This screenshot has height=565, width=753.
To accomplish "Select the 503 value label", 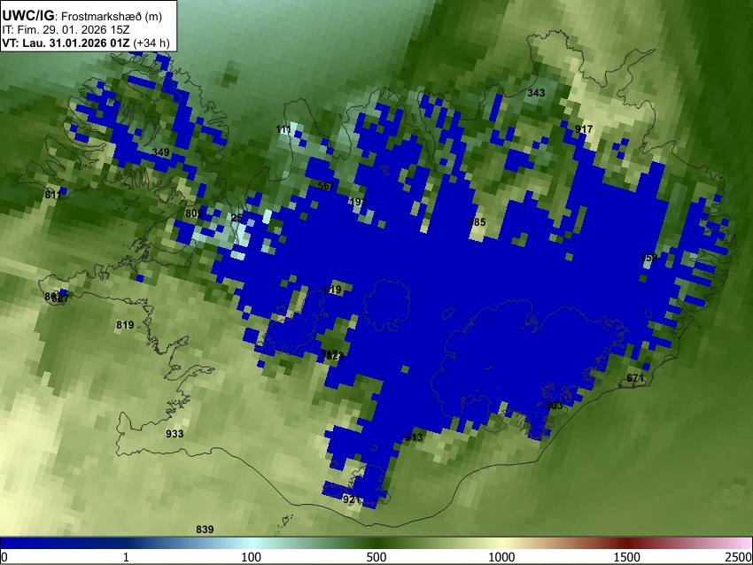I will (554, 406).
